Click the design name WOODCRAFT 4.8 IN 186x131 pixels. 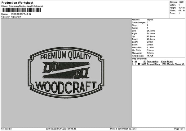click(21, 14)
